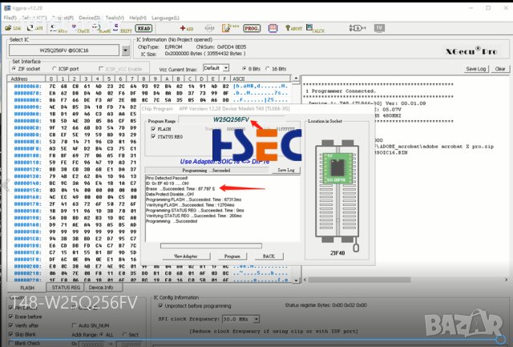
Task: Open the Tools menu
Action: click(115, 18)
